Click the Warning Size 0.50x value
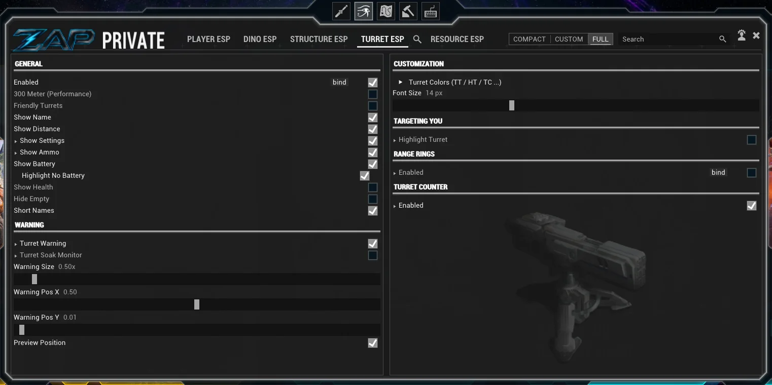The width and height of the screenshot is (772, 385). (x=67, y=266)
